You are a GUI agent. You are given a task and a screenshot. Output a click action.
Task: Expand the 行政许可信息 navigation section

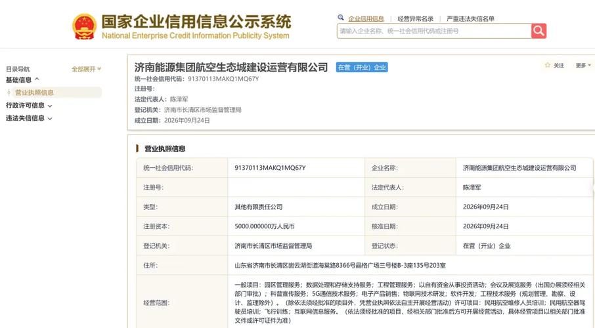pyautogui.click(x=29, y=106)
